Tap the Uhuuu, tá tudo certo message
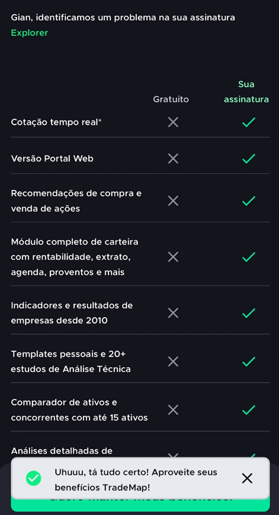This screenshot has height=515, width=279. click(136, 479)
